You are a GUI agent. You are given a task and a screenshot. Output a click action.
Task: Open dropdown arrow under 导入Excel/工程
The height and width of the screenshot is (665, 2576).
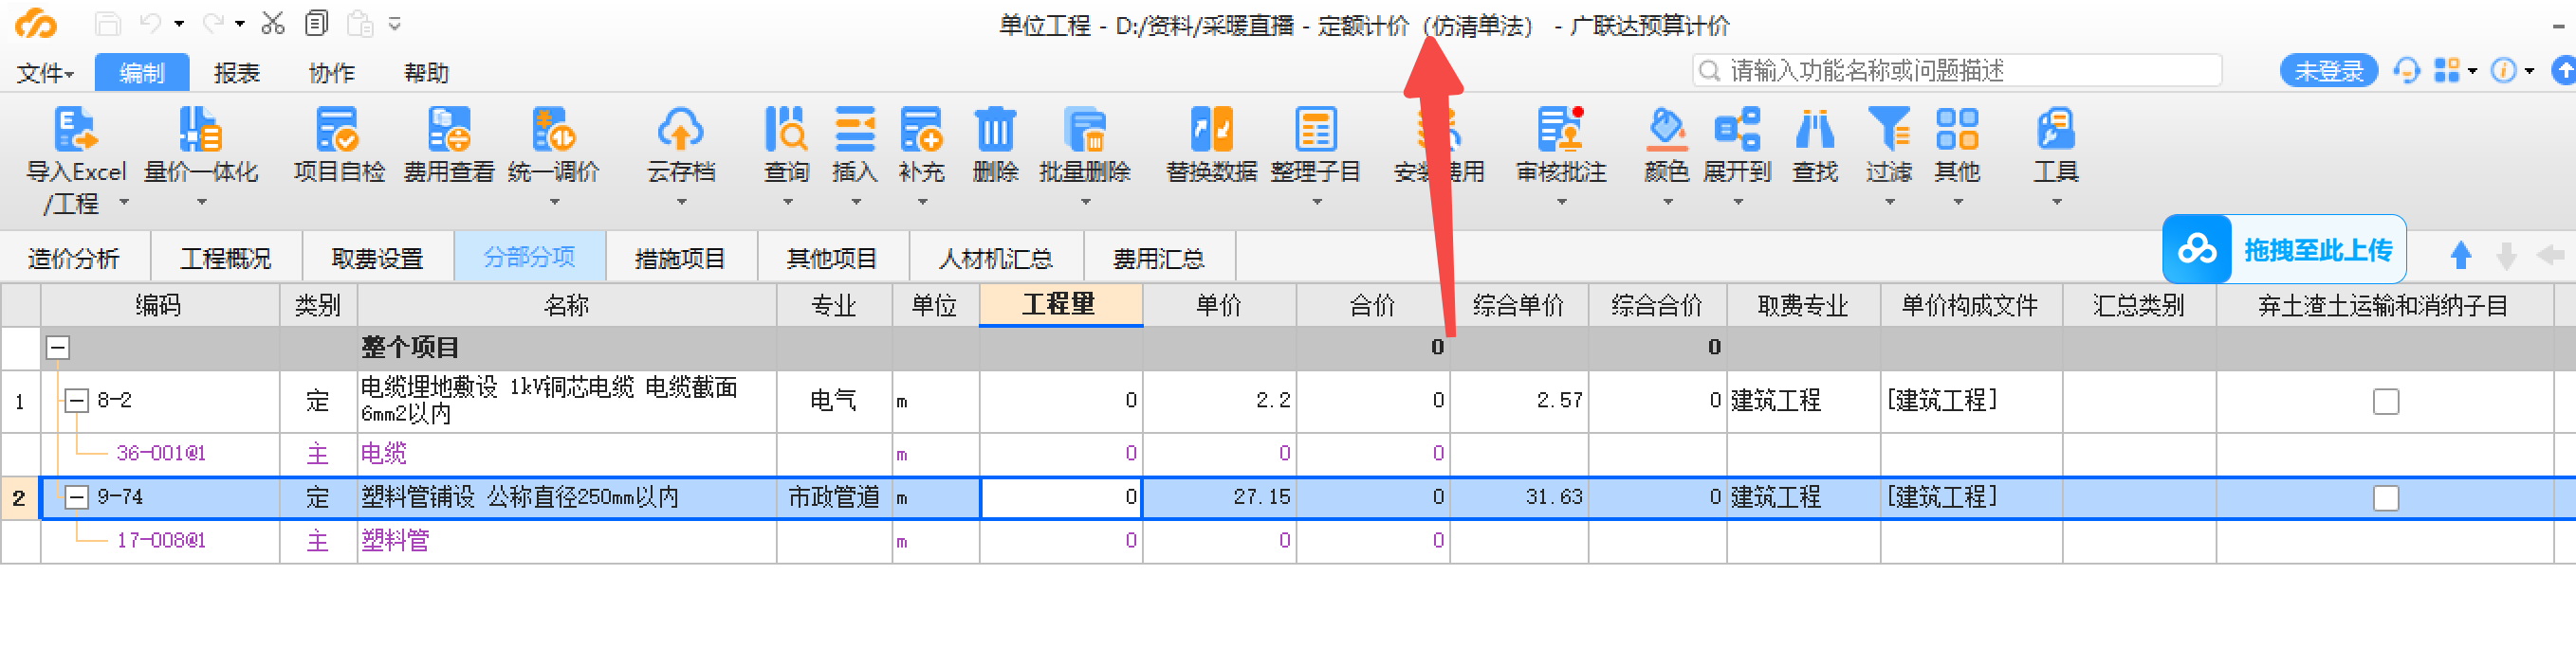click(x=124, y=203)
